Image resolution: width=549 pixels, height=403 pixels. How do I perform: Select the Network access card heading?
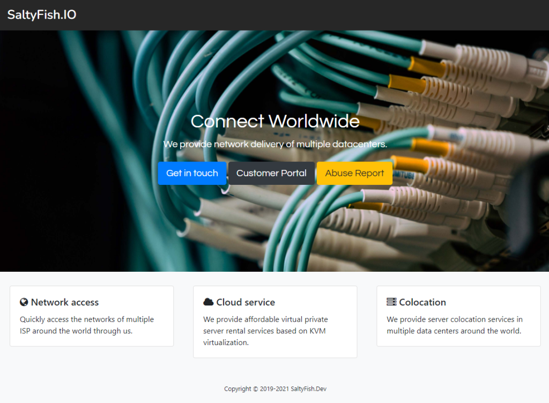coord(65,302)
